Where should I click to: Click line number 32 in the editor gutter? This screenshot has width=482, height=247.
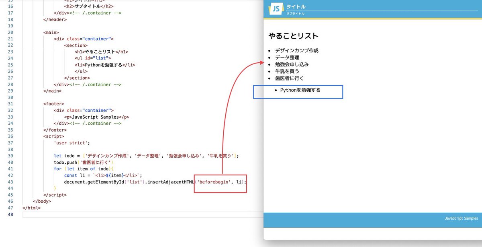[11, 111]
